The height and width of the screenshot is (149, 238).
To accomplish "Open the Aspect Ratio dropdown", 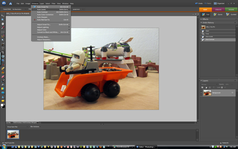I will tap(19, 9).
